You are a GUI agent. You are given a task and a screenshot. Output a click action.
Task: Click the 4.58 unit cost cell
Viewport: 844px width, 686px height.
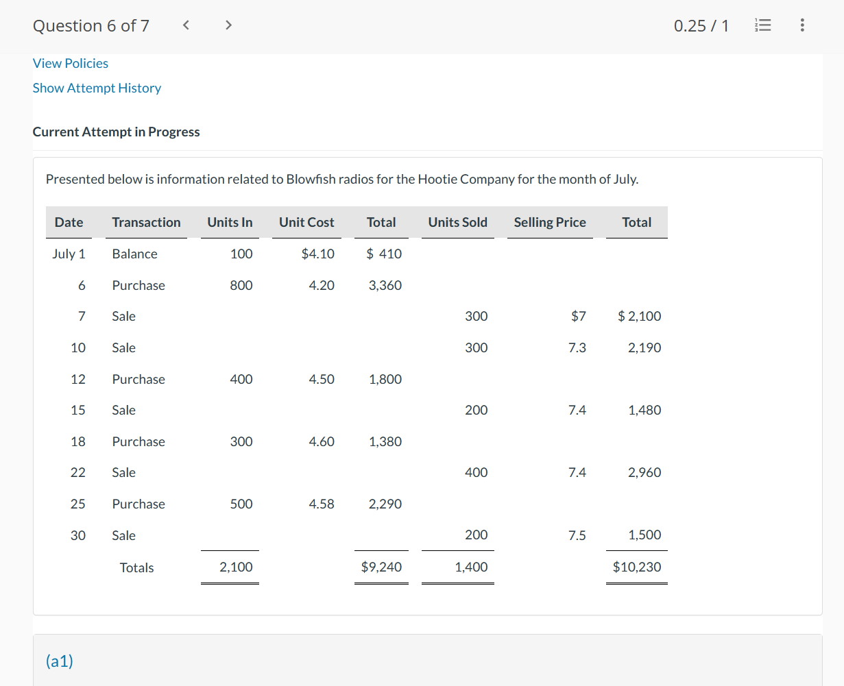[322, 504]
